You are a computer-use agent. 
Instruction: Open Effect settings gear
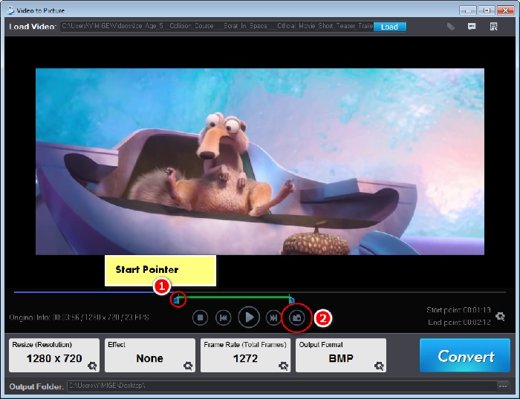coord(188,366)
